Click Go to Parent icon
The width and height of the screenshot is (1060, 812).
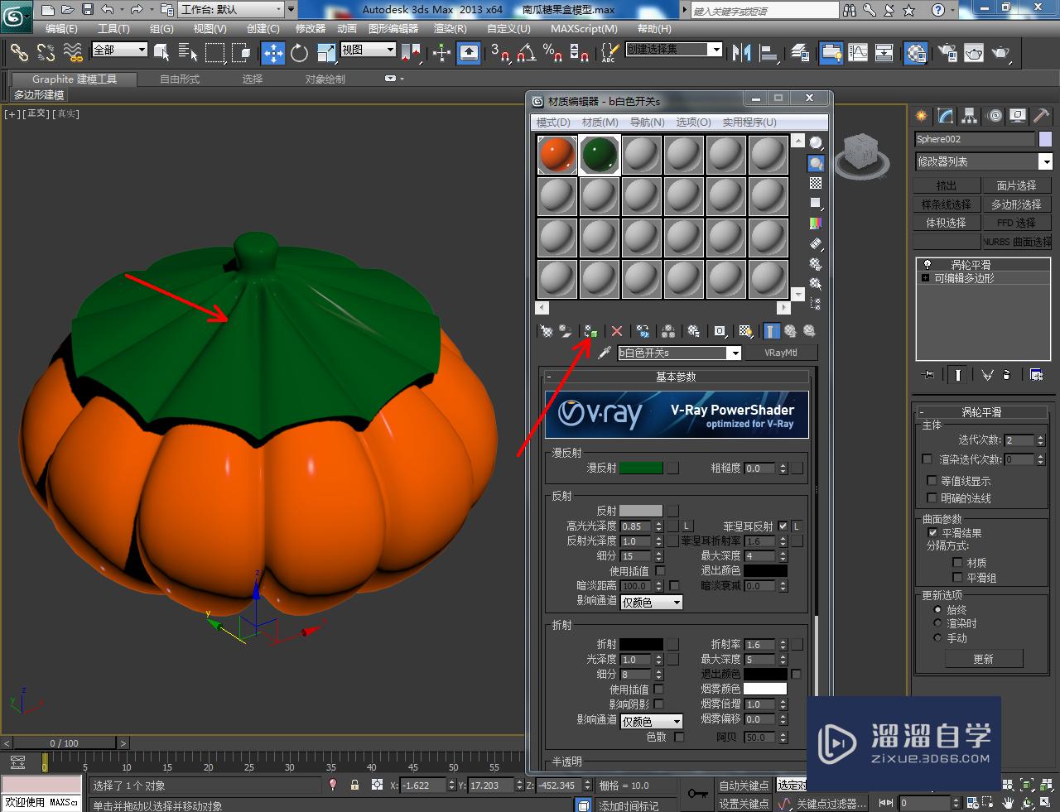click(x=790, y=331)
